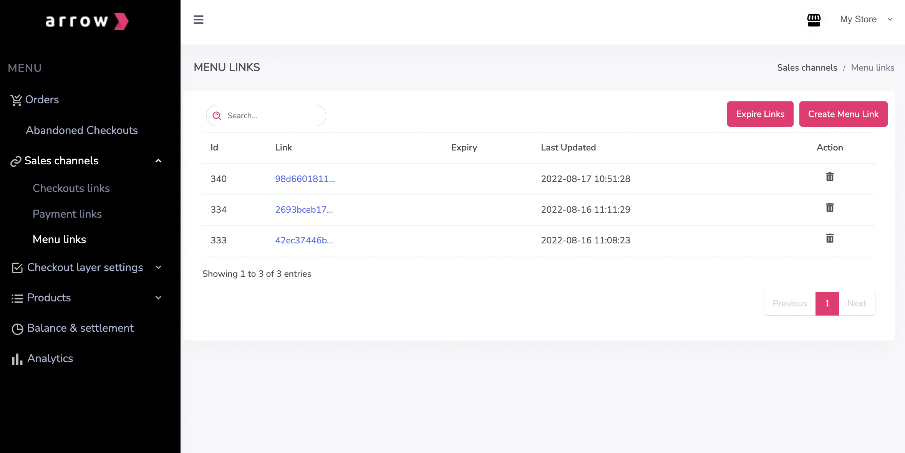Image resolution: width=905 pixels, height=453 pixels.
Task: Delete menu link with Id 334
Action: (830, 208)
